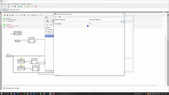Click the scissors cut icon in the editor toolbar

[19, 15]
